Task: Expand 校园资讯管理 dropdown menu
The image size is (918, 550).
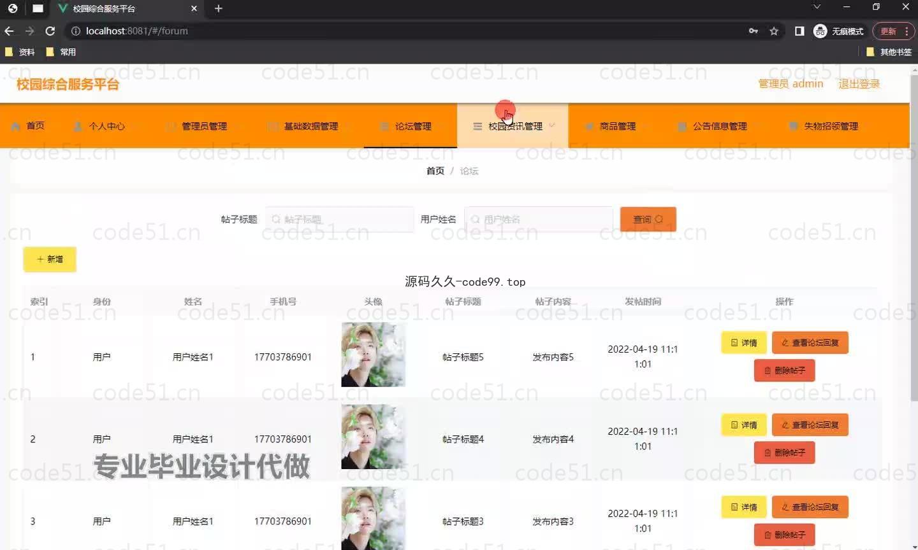Action: pos(513,126)
